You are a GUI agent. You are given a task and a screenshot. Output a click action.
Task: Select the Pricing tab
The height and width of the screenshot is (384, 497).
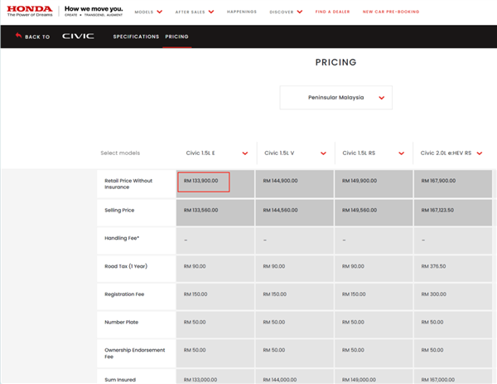pos(176,36)
